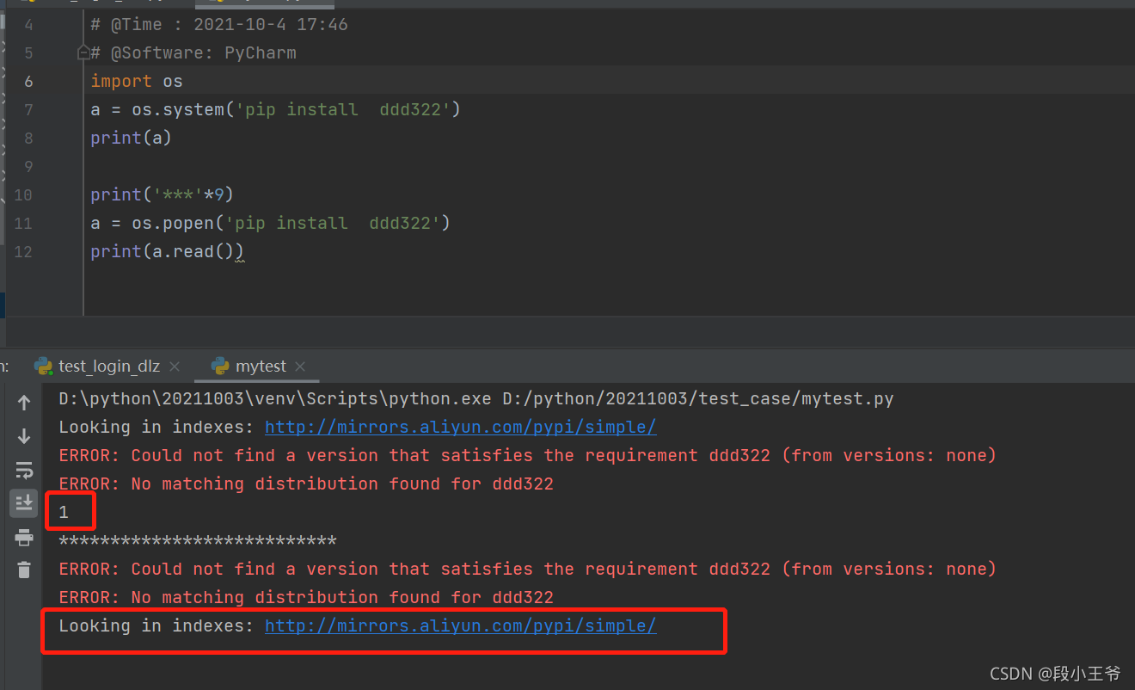Click the print(a.read()) code line

167,251
